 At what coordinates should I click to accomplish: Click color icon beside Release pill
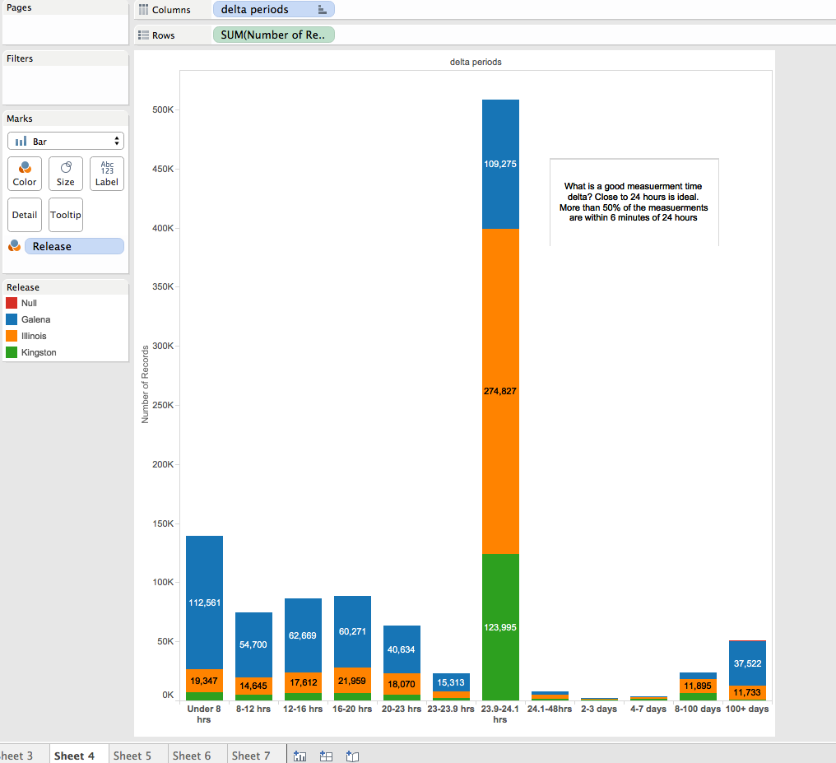point(14,246)
